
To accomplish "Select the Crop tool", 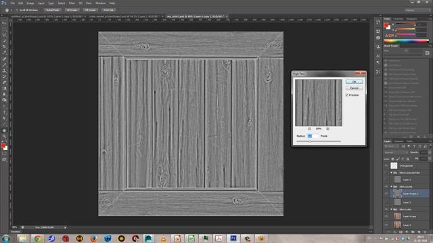I will 4,47.
